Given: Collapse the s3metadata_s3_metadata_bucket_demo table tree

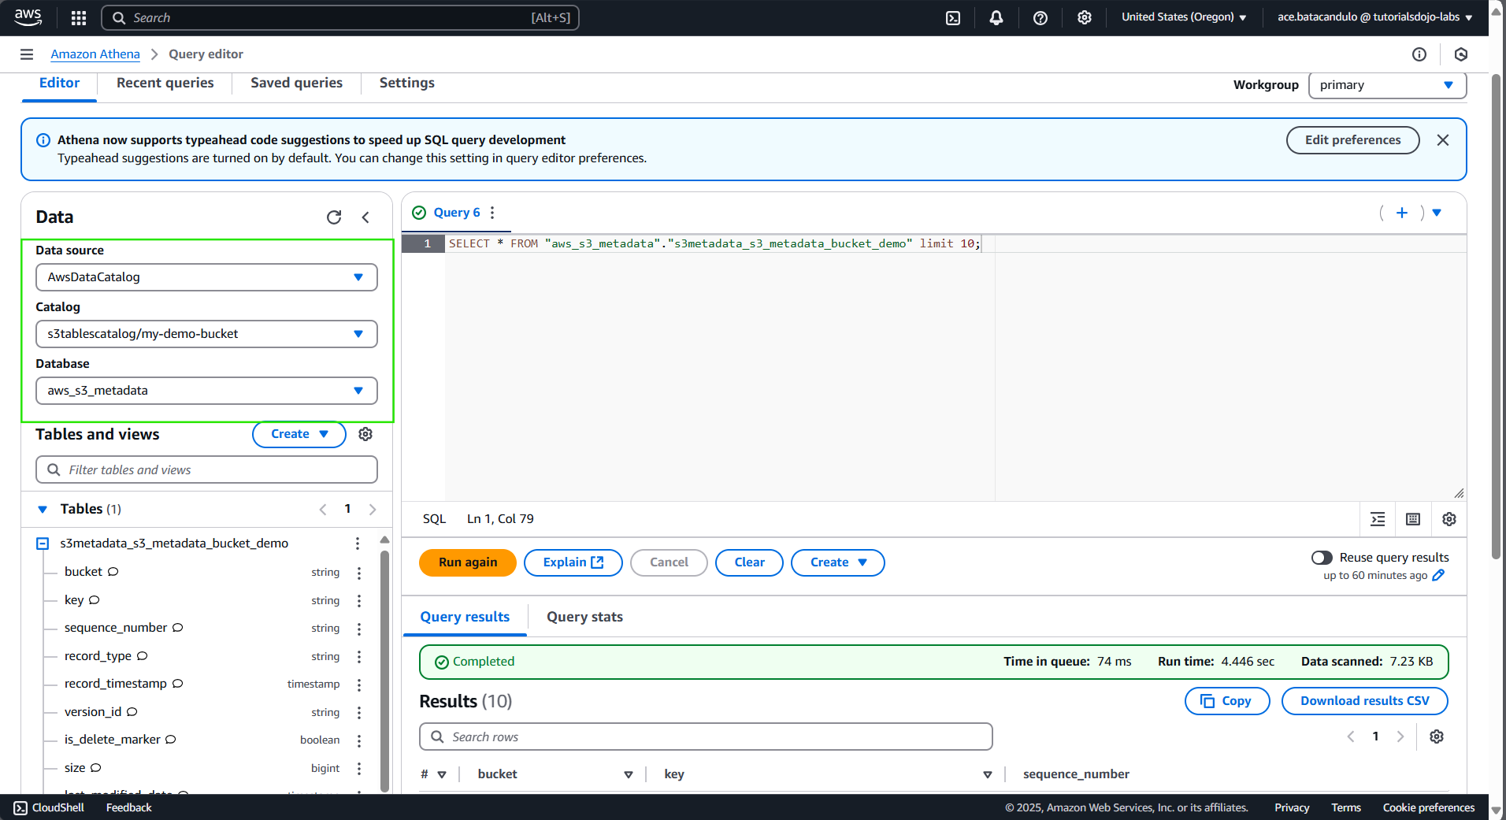Looking at the screenshot, I should 43,544.
